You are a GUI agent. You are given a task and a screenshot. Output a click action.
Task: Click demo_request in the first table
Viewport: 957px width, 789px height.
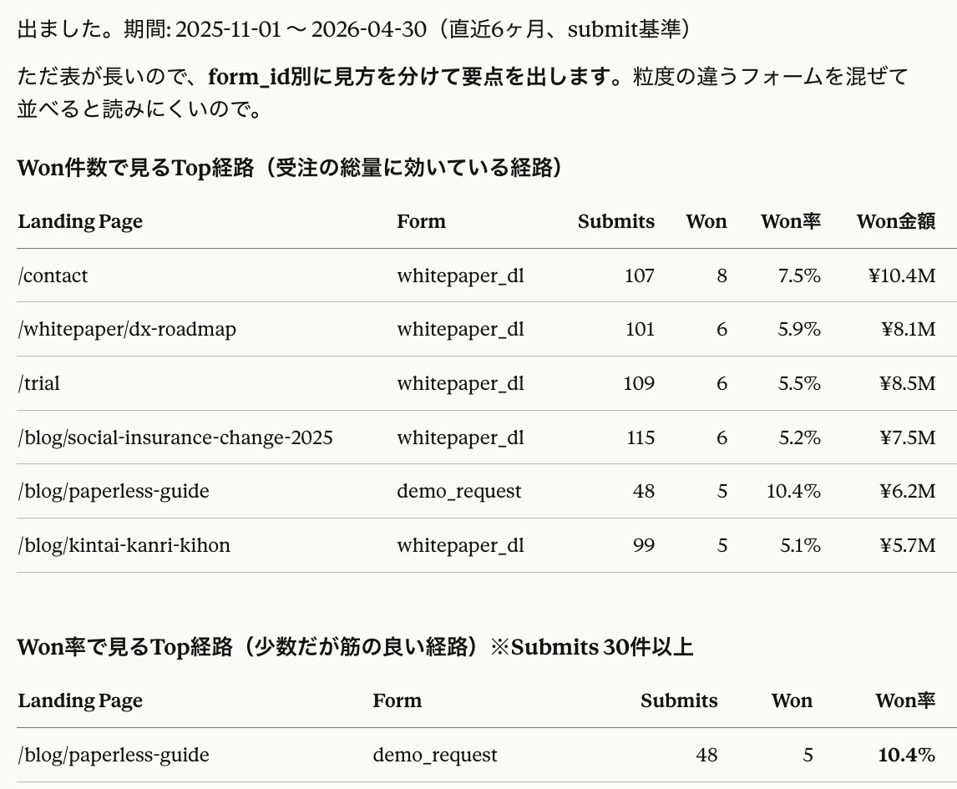click(459, 491)
